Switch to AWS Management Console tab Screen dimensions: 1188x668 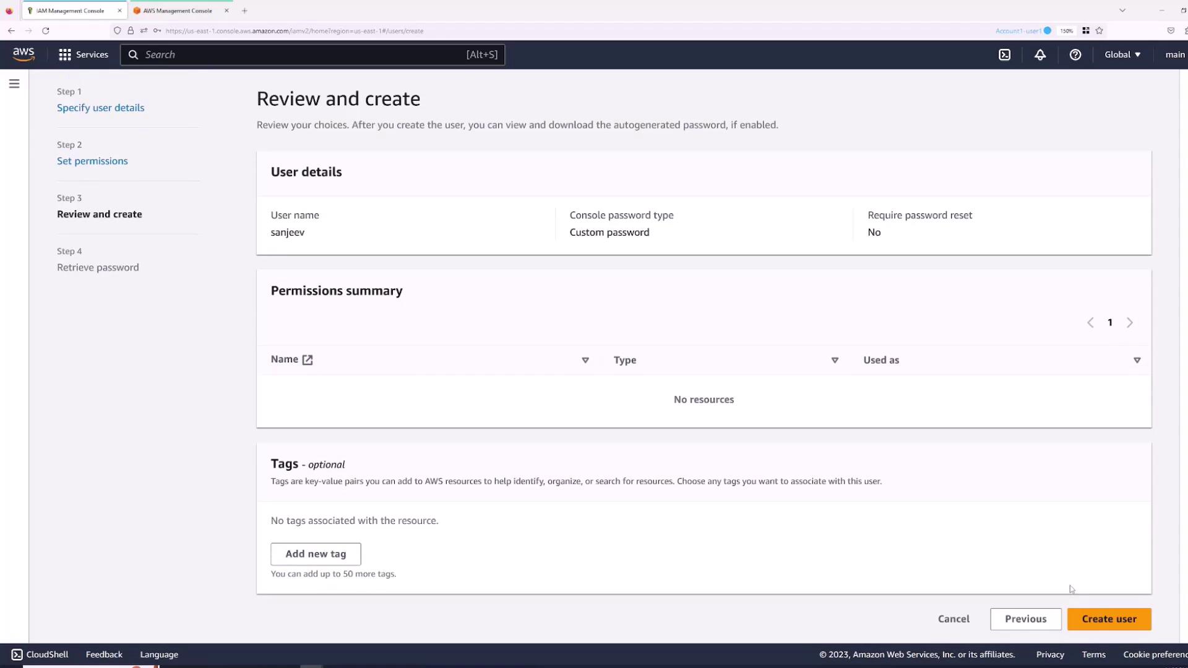click(x=178, y=11)
